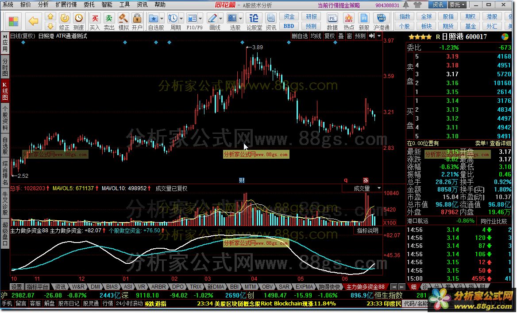Toggle the right panel collapse arrow icon
The image size is (517, 313).
pyautogui.click(x=372, y=36)
